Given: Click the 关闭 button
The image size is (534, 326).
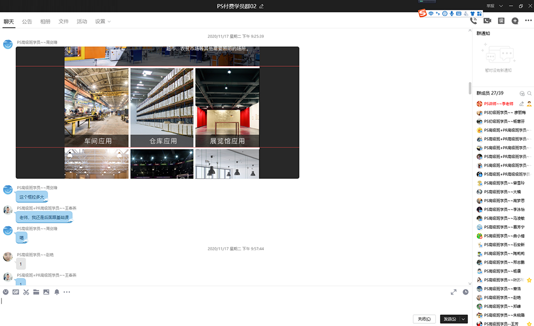Looking at the screenshot, I should [424, 319].
